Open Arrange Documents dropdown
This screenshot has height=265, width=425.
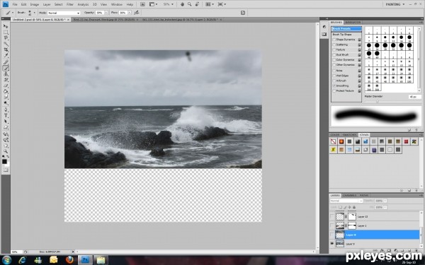pyautogui.click(x=210, y=4)
